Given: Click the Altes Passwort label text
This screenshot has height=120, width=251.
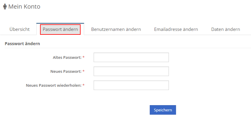Looking at the screenshot, I should (x=67, y=58).
